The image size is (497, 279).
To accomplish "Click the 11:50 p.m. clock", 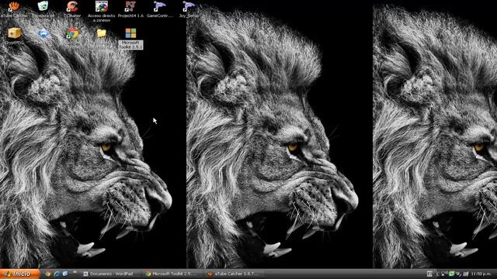I will (x=481, y=274).
